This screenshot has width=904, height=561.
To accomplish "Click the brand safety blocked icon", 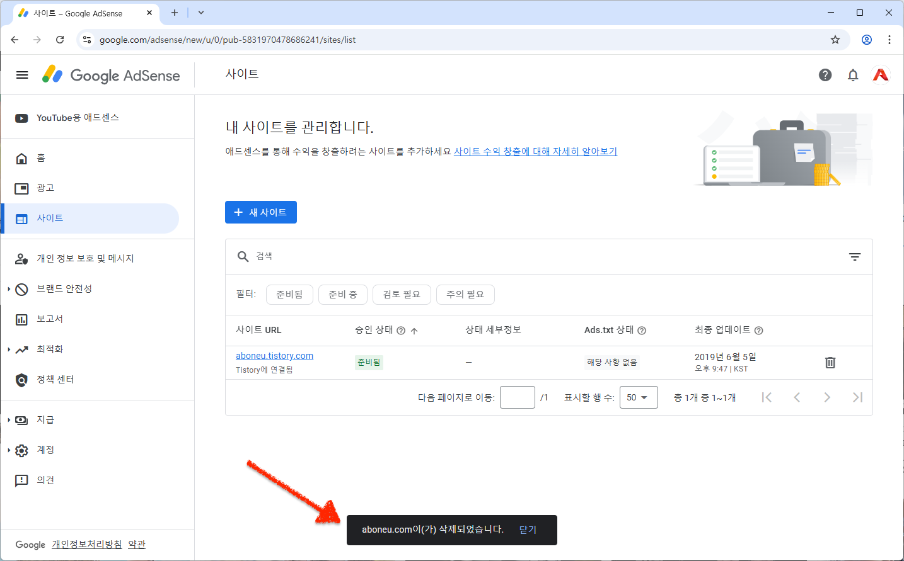I will pyautogui.click(x=21, y=289).
